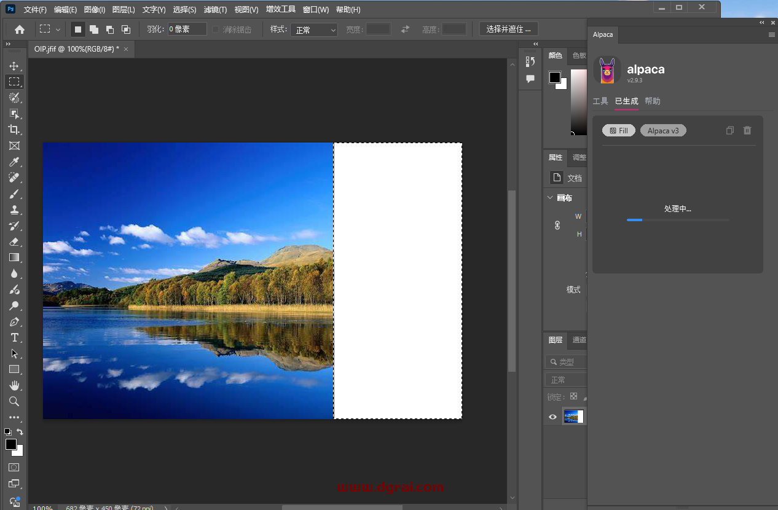Delete the generated Alpaca result with trash icon
The width and height of the screenshot is (778, 510).
[x=747, y=130]
